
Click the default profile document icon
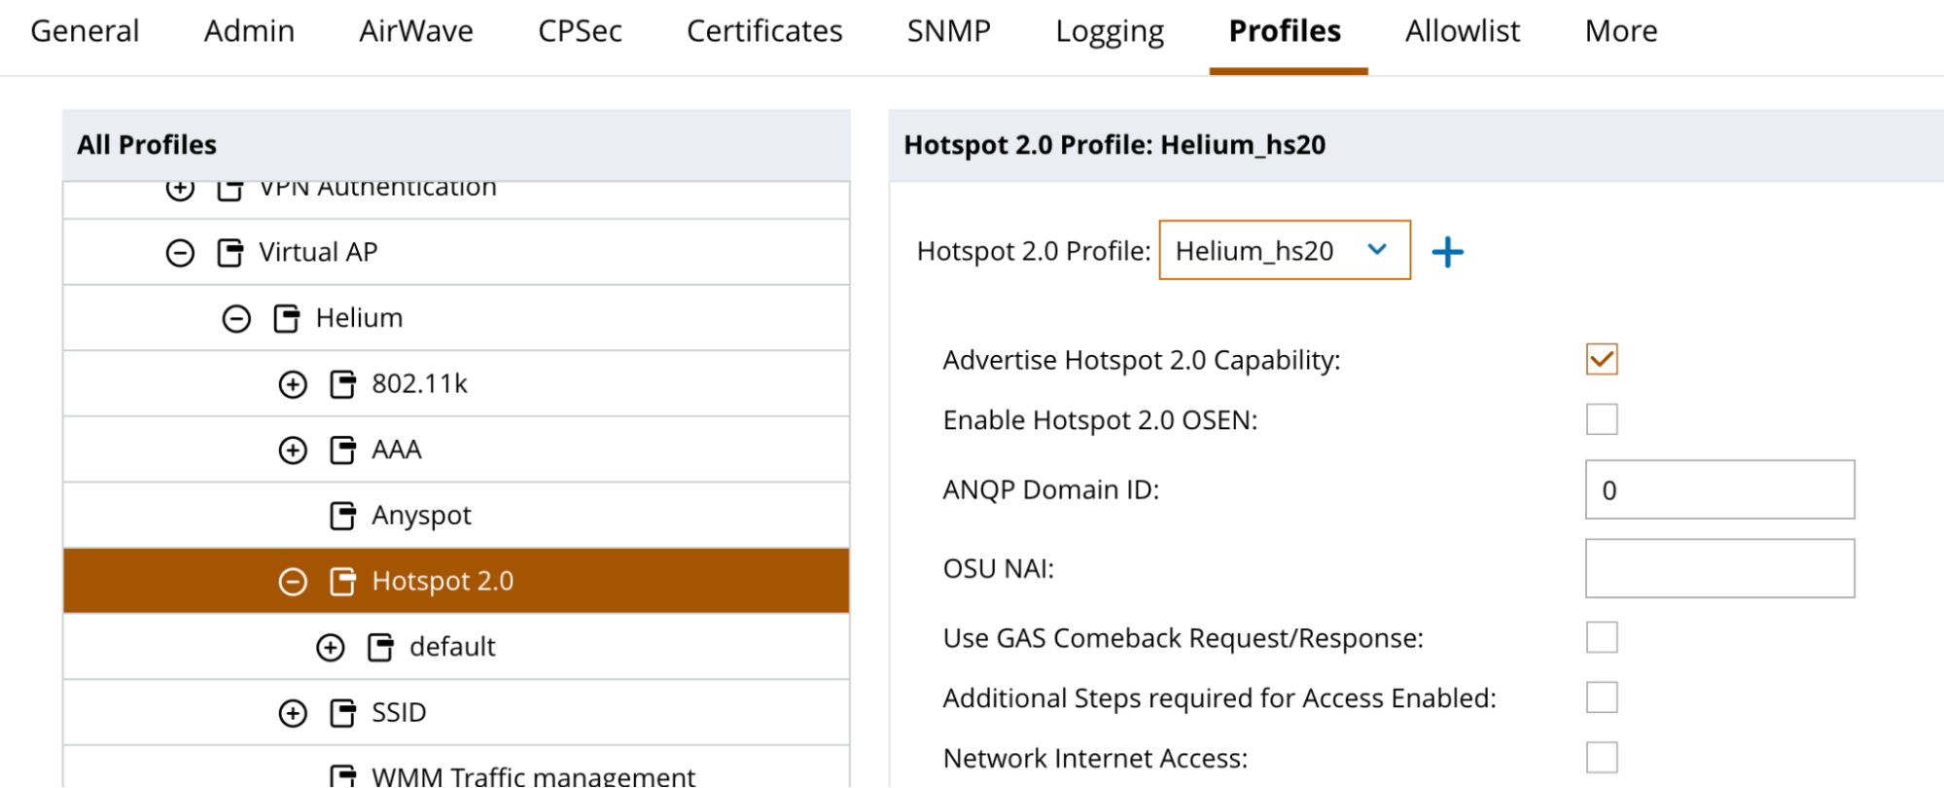[x=380, y=647]
